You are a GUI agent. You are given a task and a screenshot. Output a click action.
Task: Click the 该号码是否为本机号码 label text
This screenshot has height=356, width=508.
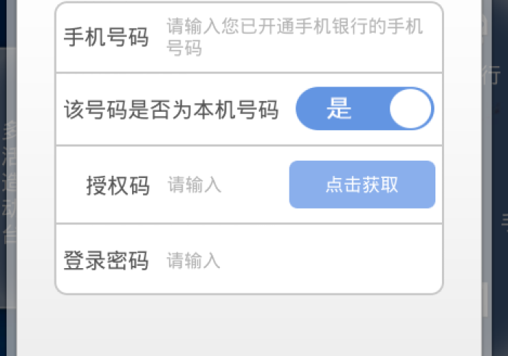click(x=171, y=110)
